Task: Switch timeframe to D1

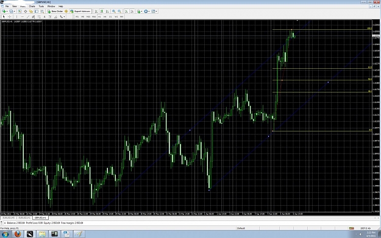Action: click(x=110, y=17)
